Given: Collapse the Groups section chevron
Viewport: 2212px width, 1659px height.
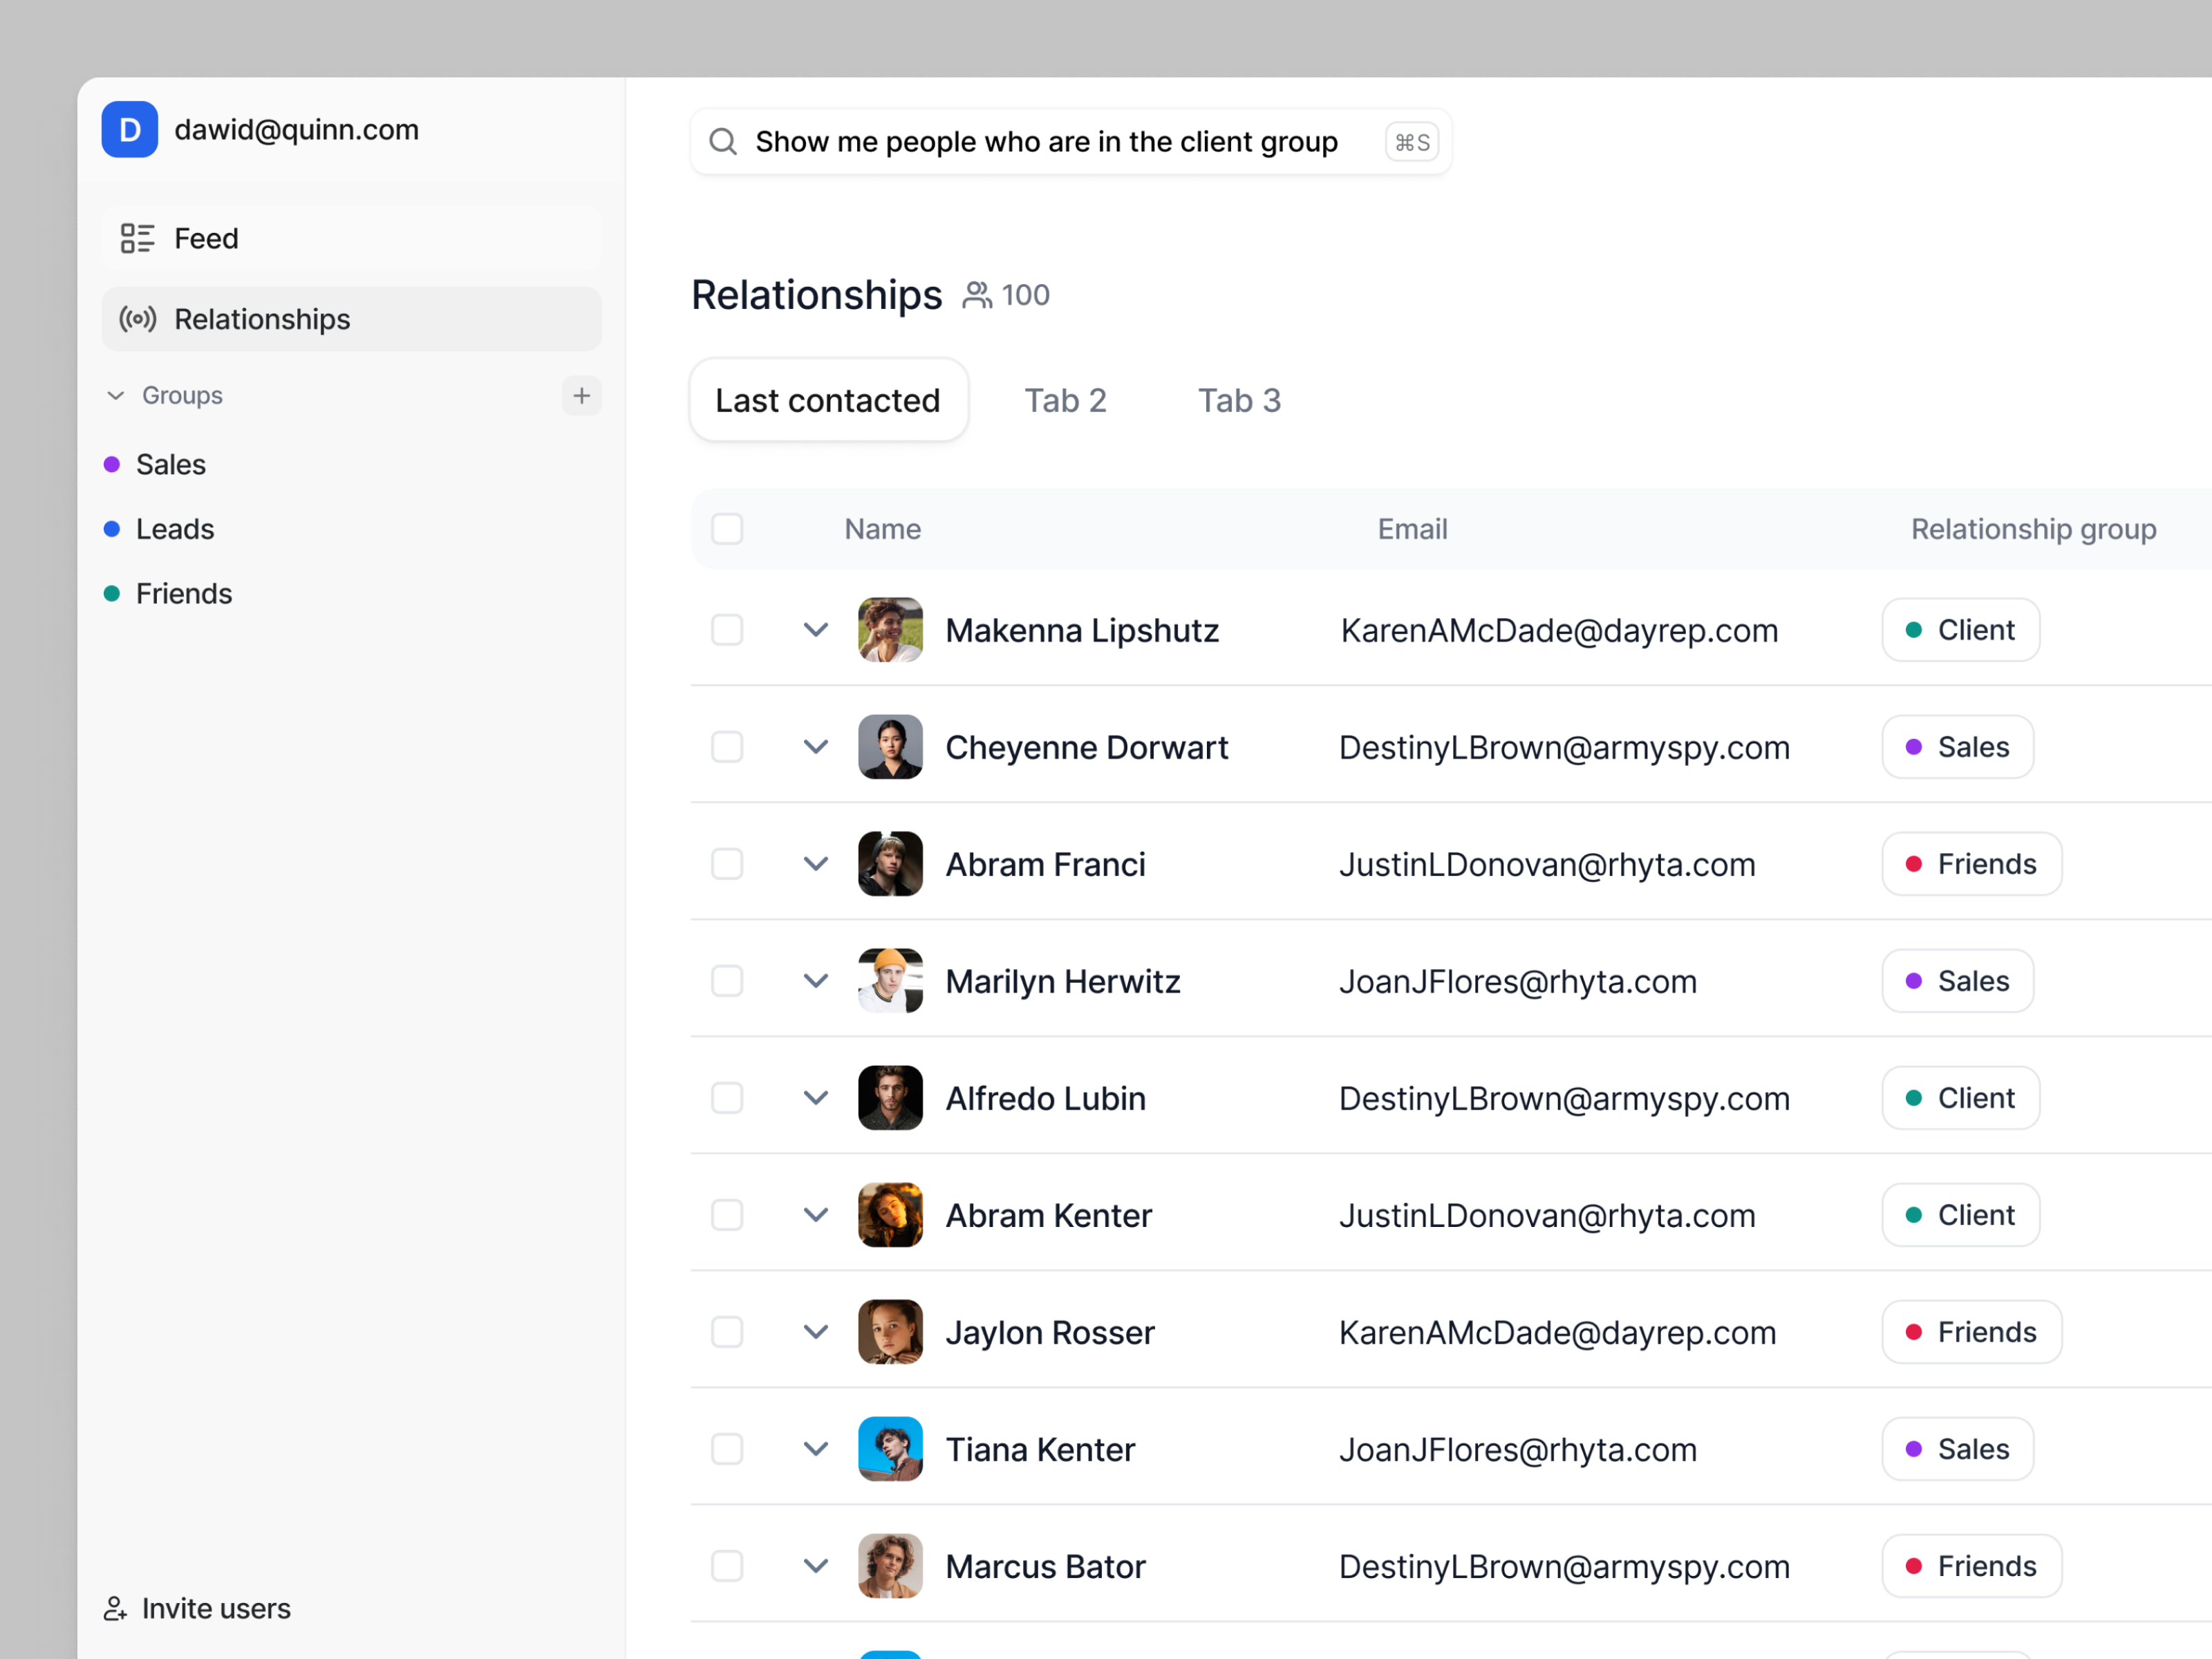Looking at the screenshot, I should (116, 396).
